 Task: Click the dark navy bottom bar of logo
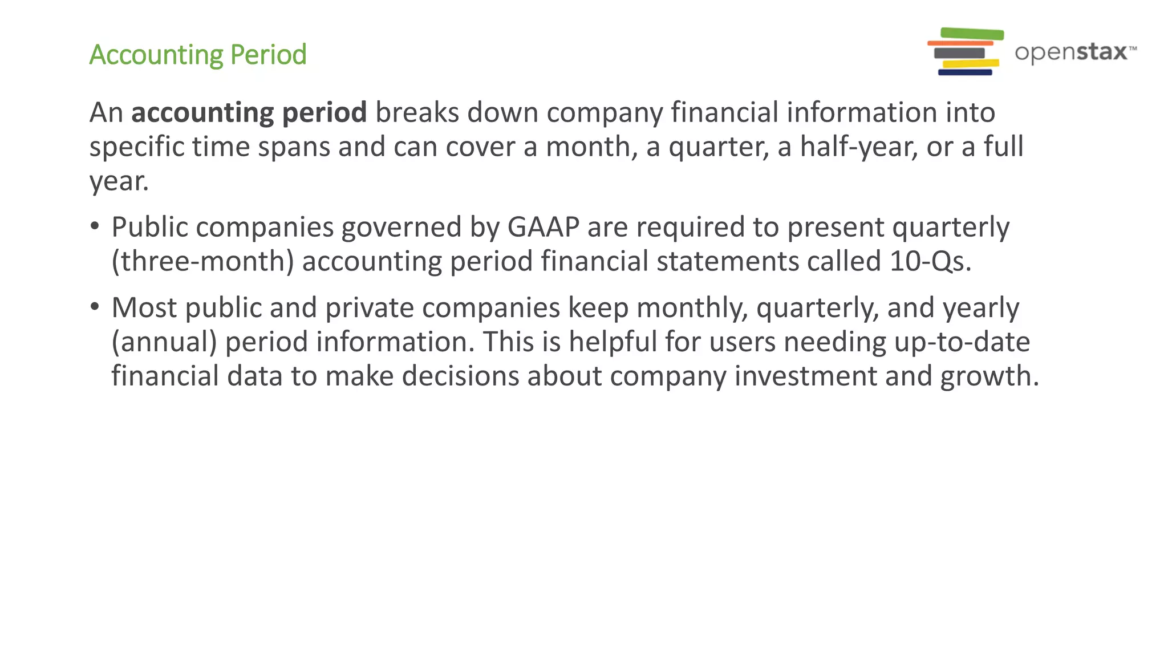pos(965,72)
